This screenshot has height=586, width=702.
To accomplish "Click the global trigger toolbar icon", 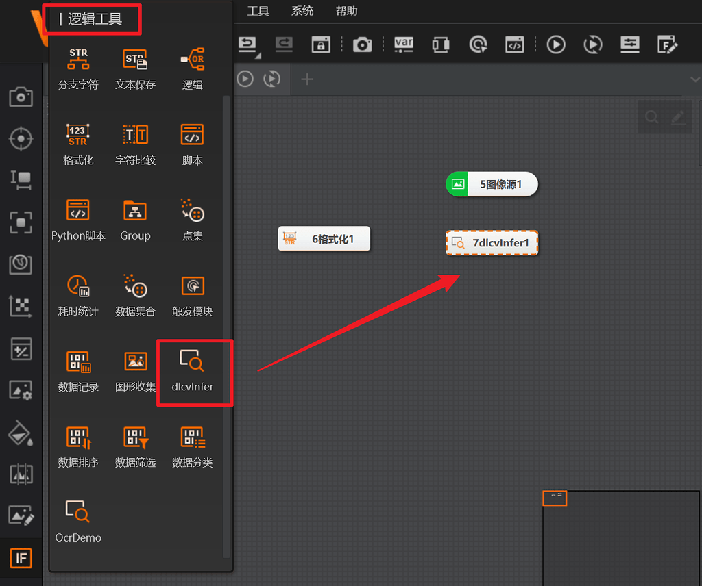I will pos(478,44).
